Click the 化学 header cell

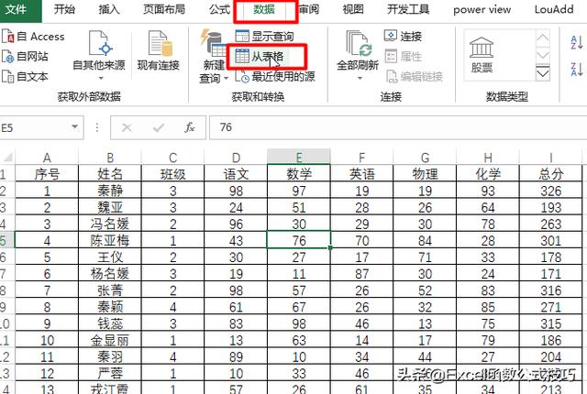(x=488, y=173)
